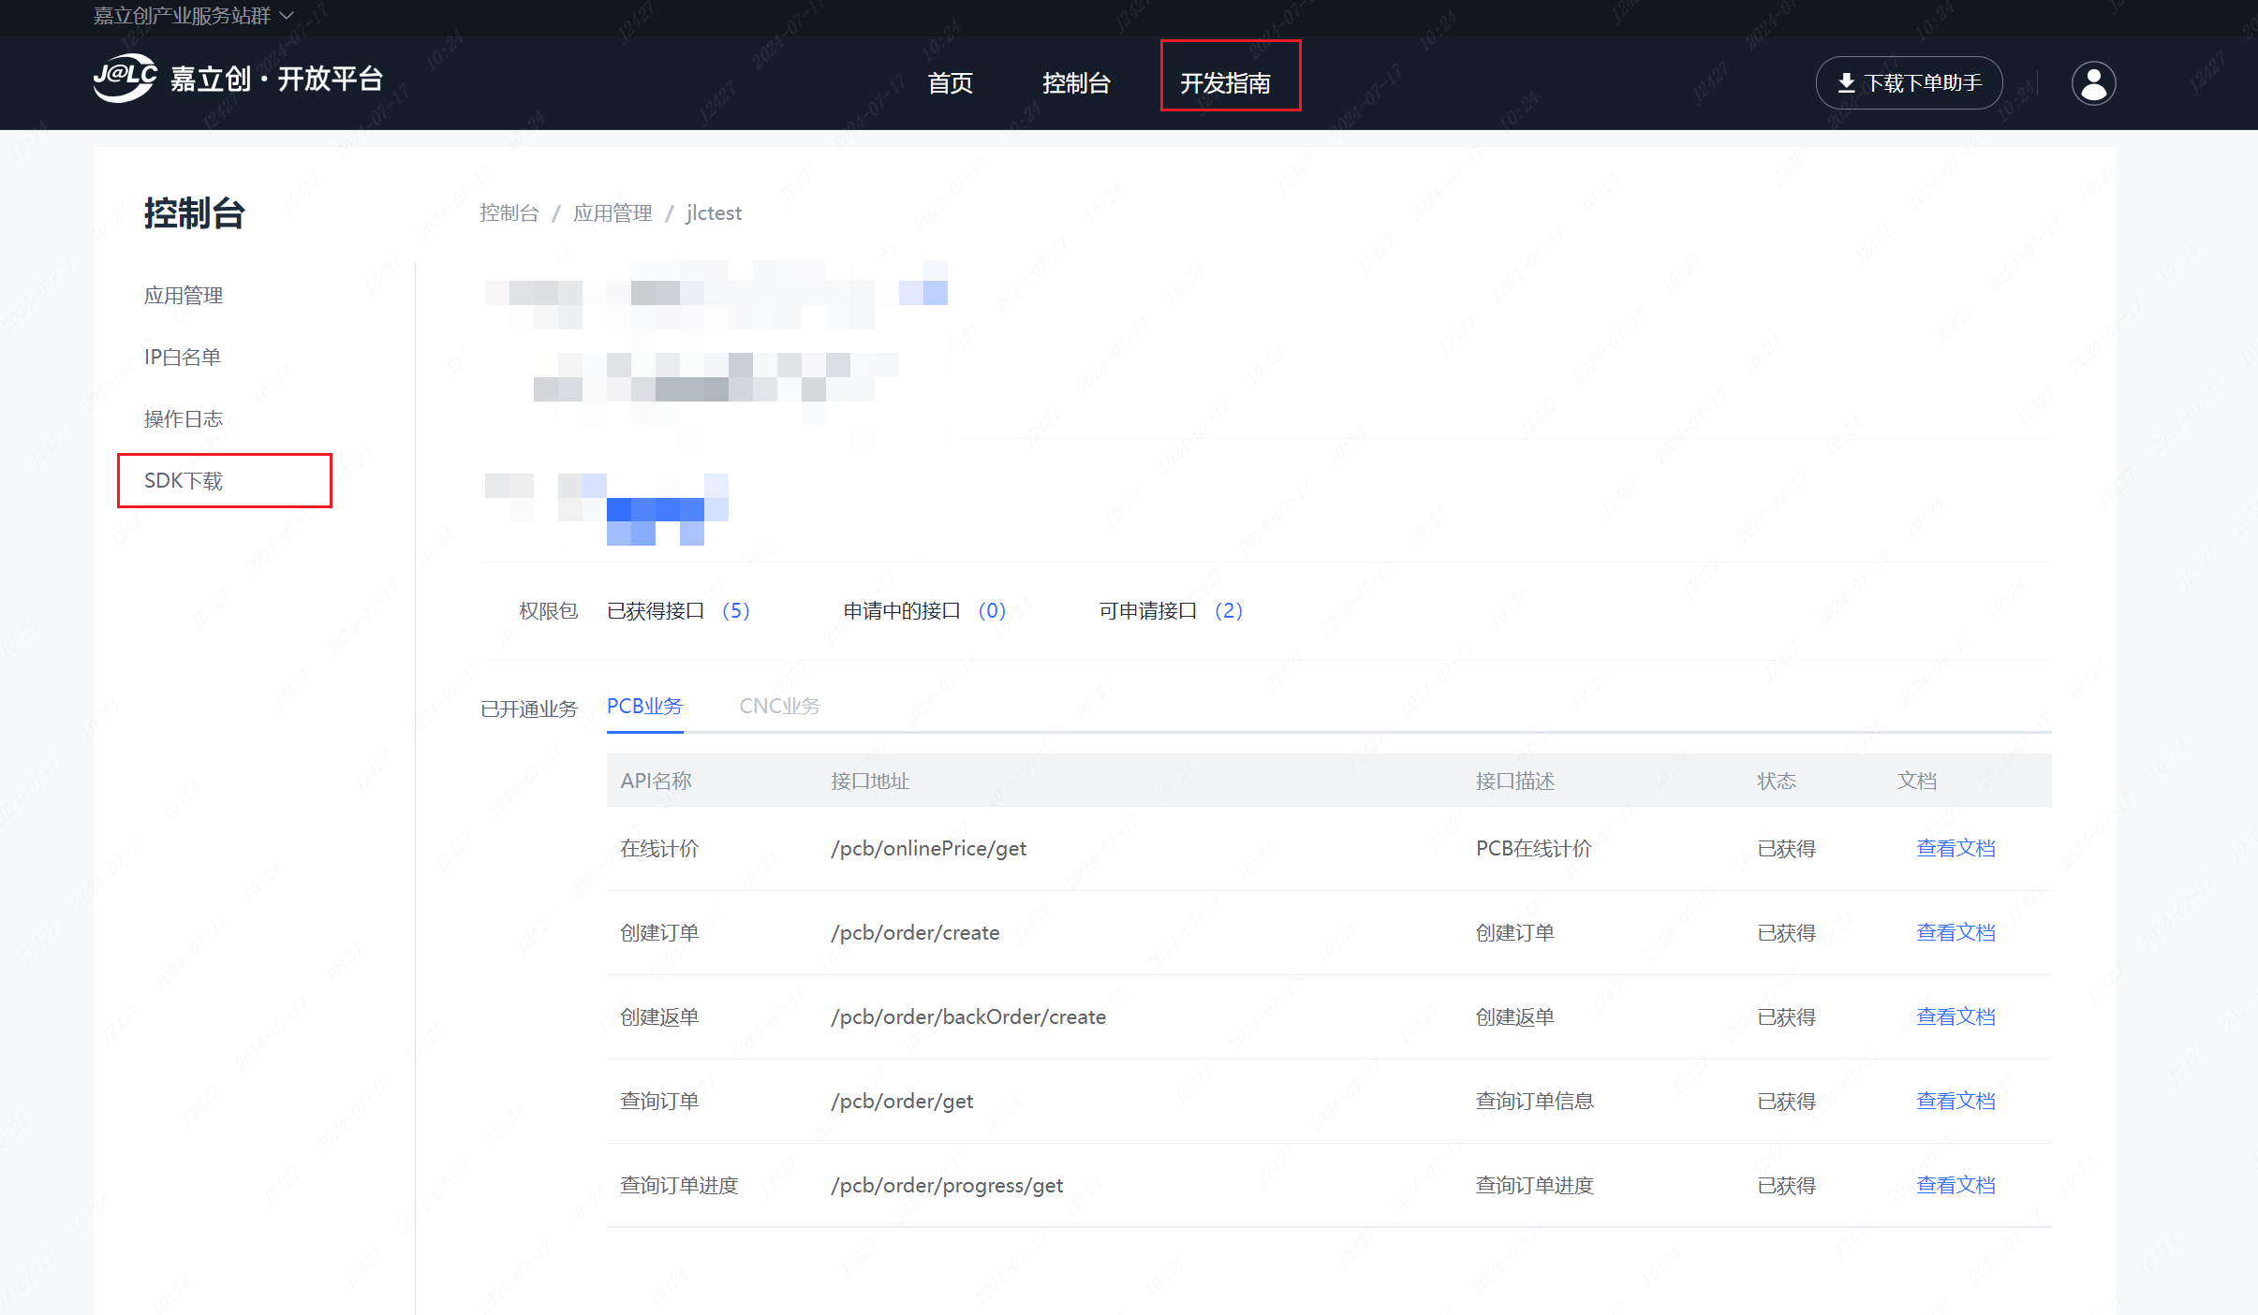Open SDK下载 in sidebar
Image resolution: width=2258 pixels, height=1315 pixels.
click(x=184, y=481)
